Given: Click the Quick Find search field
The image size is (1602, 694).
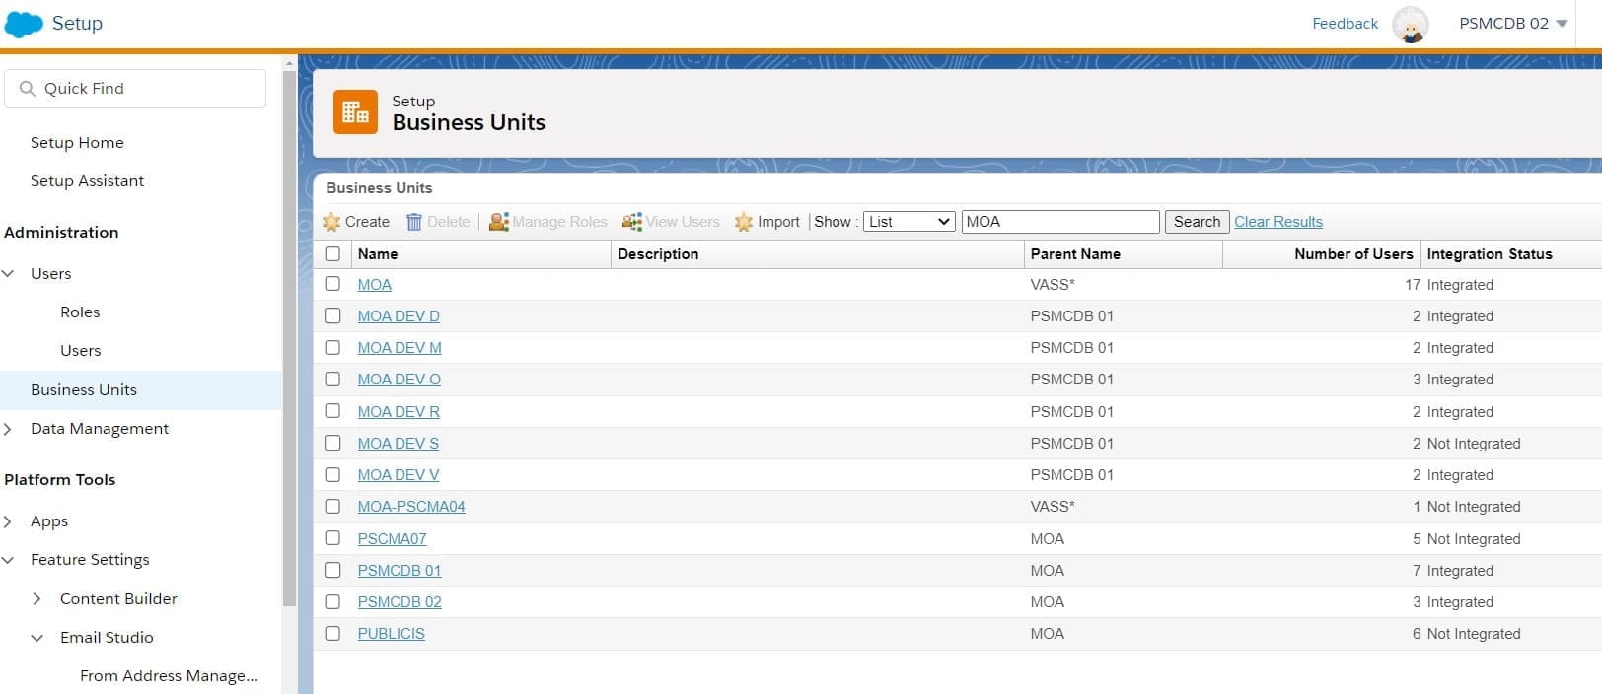Looking at the screenshot, I should coord(135,89).
